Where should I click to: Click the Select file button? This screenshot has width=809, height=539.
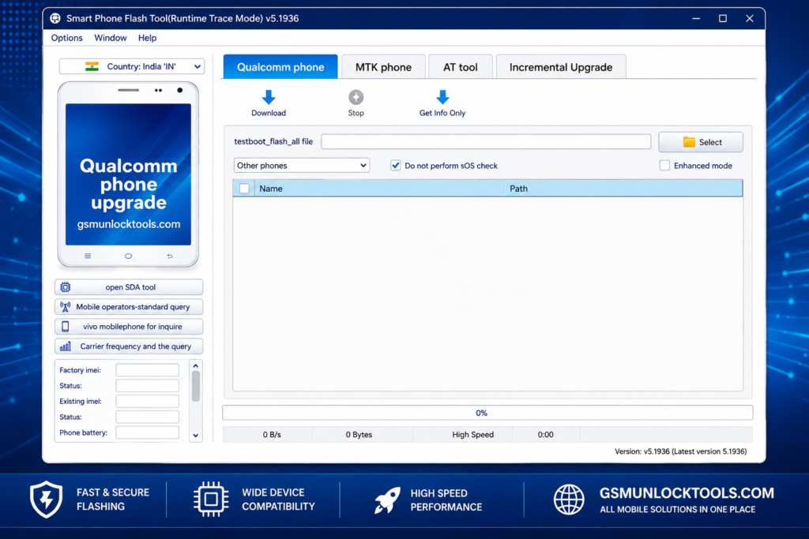pyautogui.click(x=701, y=142)
